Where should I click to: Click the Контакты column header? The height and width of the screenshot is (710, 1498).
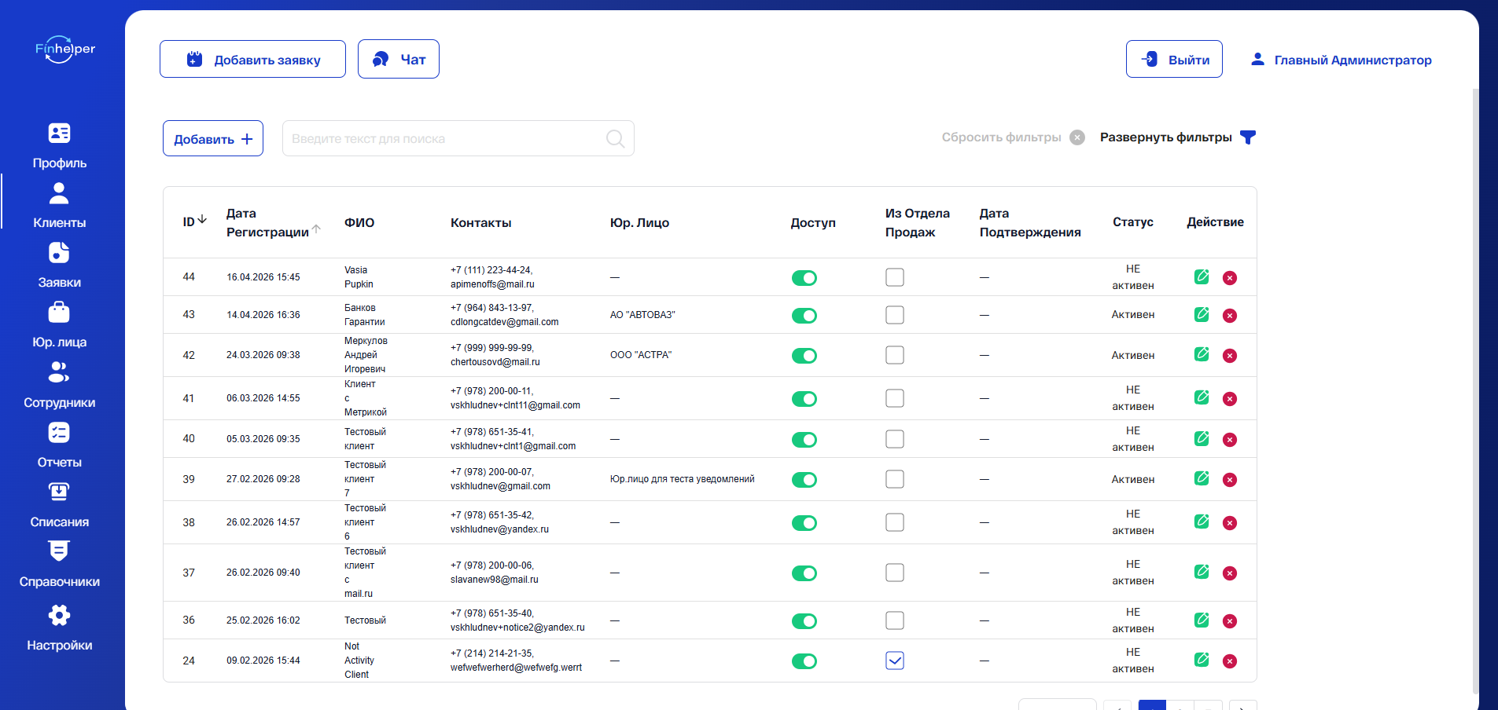[481, 223]
